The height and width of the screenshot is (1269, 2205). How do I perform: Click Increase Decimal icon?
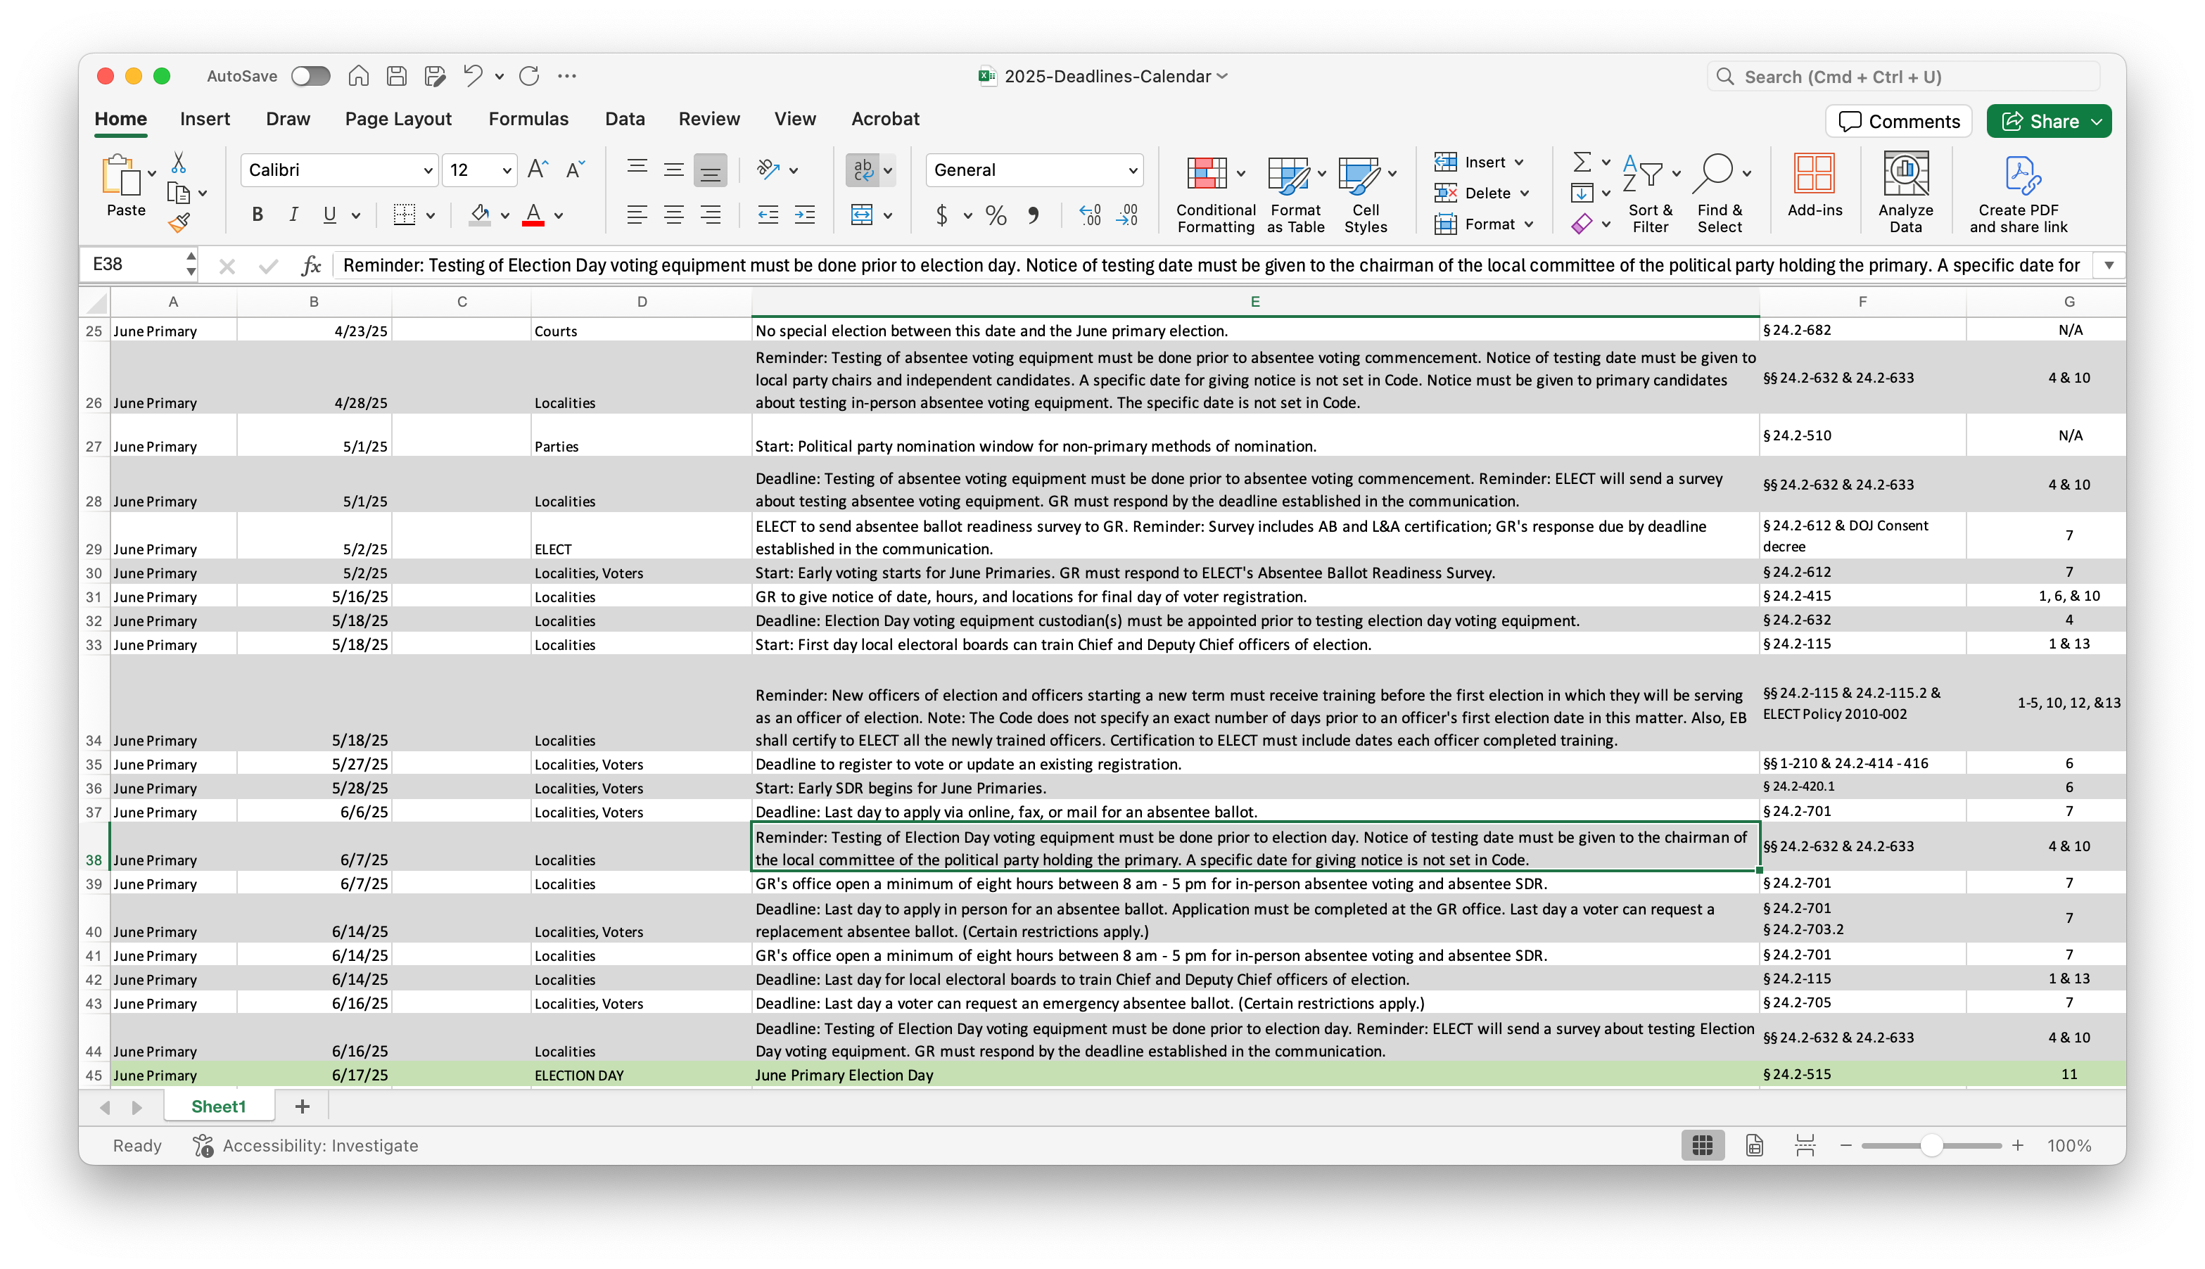pyautogui.click(x=1089, y=215)
